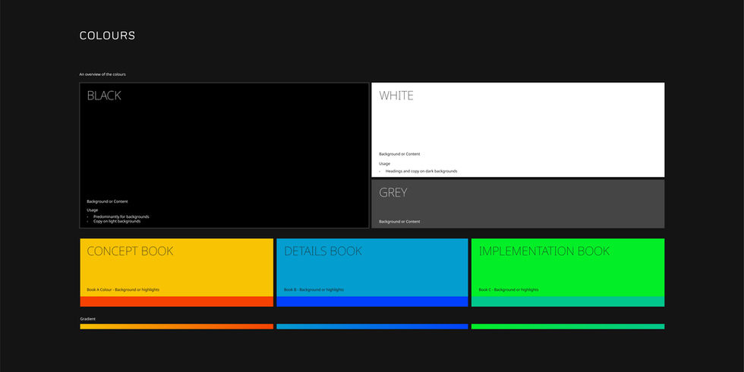Click the blue gradient bar
The width and height of the screenshot is (744, 372).
click(x=372, y=326)
